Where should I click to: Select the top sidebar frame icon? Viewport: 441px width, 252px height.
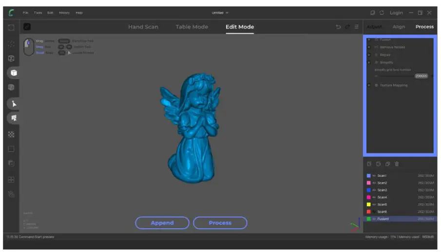[11, 28]
